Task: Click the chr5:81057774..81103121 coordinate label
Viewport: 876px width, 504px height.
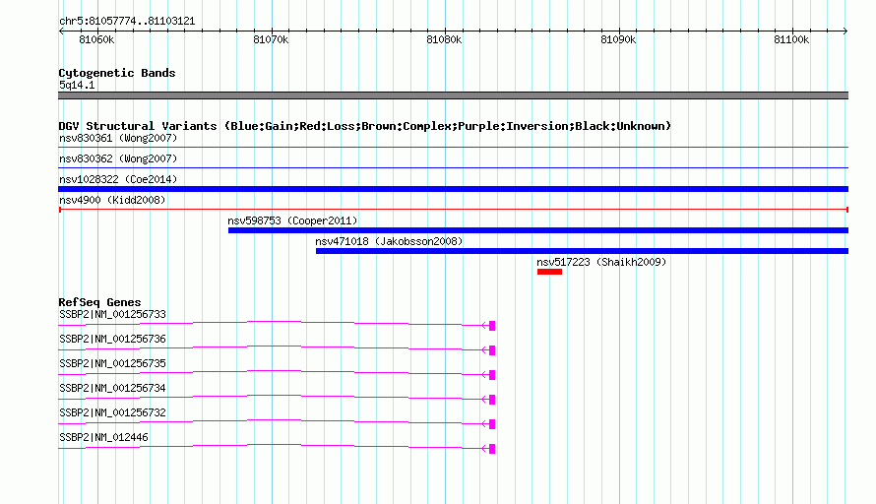Action: 127,21
